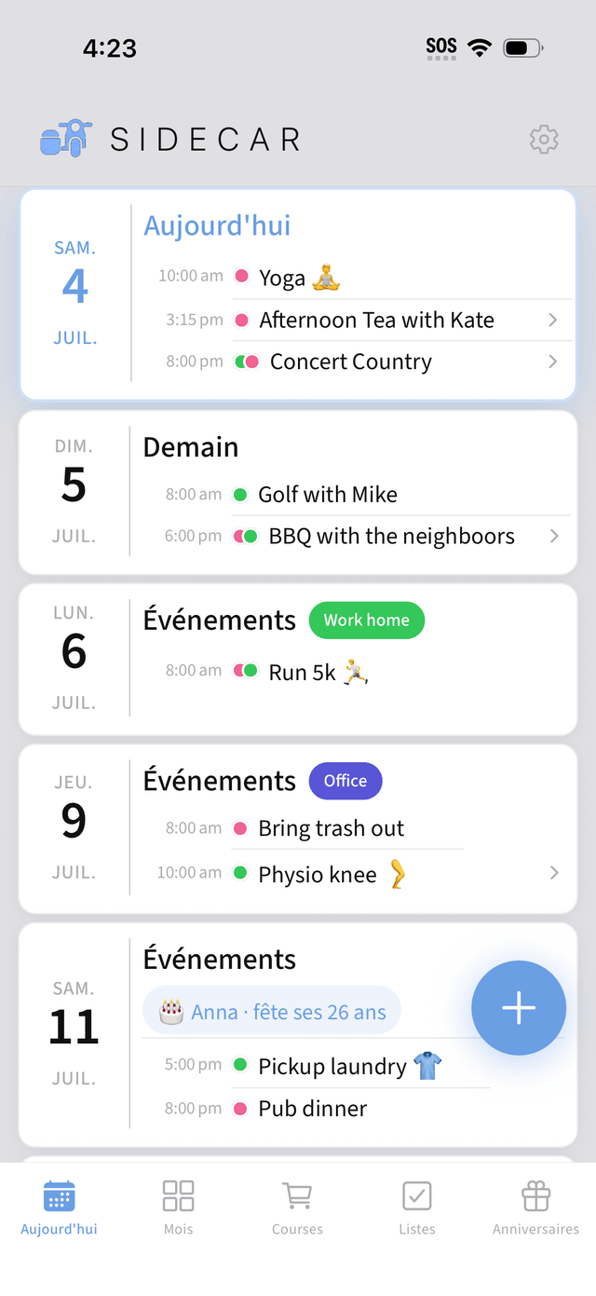
Task: Tap the pink dot beside Yoga
Action: tap(241, 277)
